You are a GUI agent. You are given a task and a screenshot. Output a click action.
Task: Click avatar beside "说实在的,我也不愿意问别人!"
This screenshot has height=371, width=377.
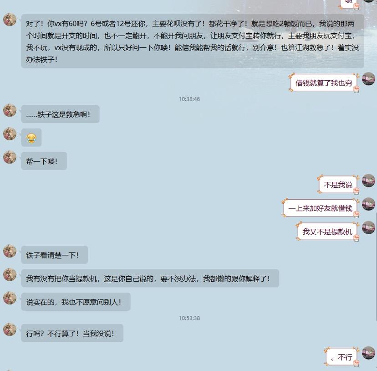tap(10, 298)
